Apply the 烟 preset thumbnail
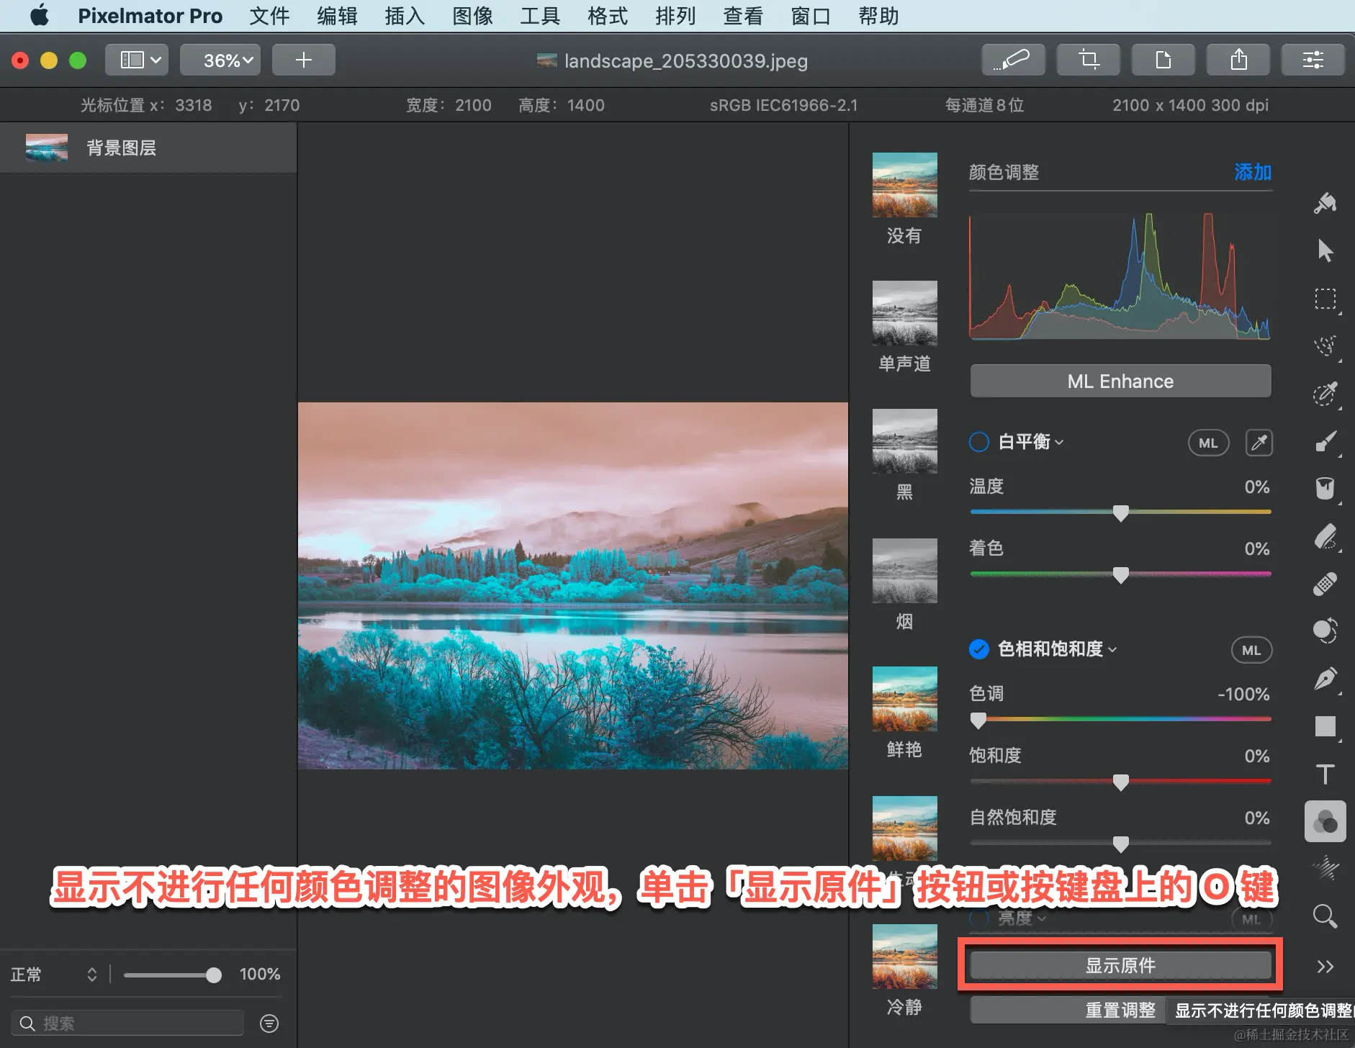This screenshot has width=1355, height=1048. pyautogui.click(x=904, y=571)
